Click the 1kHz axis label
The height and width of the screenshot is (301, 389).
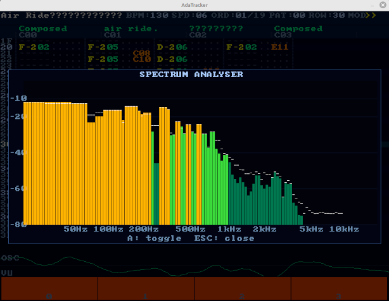pyautogui.click(x=229, y=229)
